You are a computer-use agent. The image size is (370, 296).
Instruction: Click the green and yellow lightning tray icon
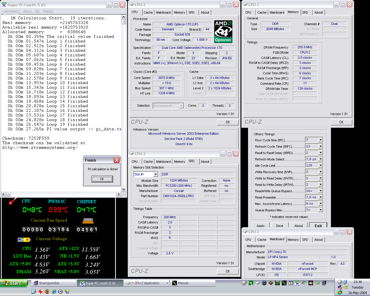point(340,293)
